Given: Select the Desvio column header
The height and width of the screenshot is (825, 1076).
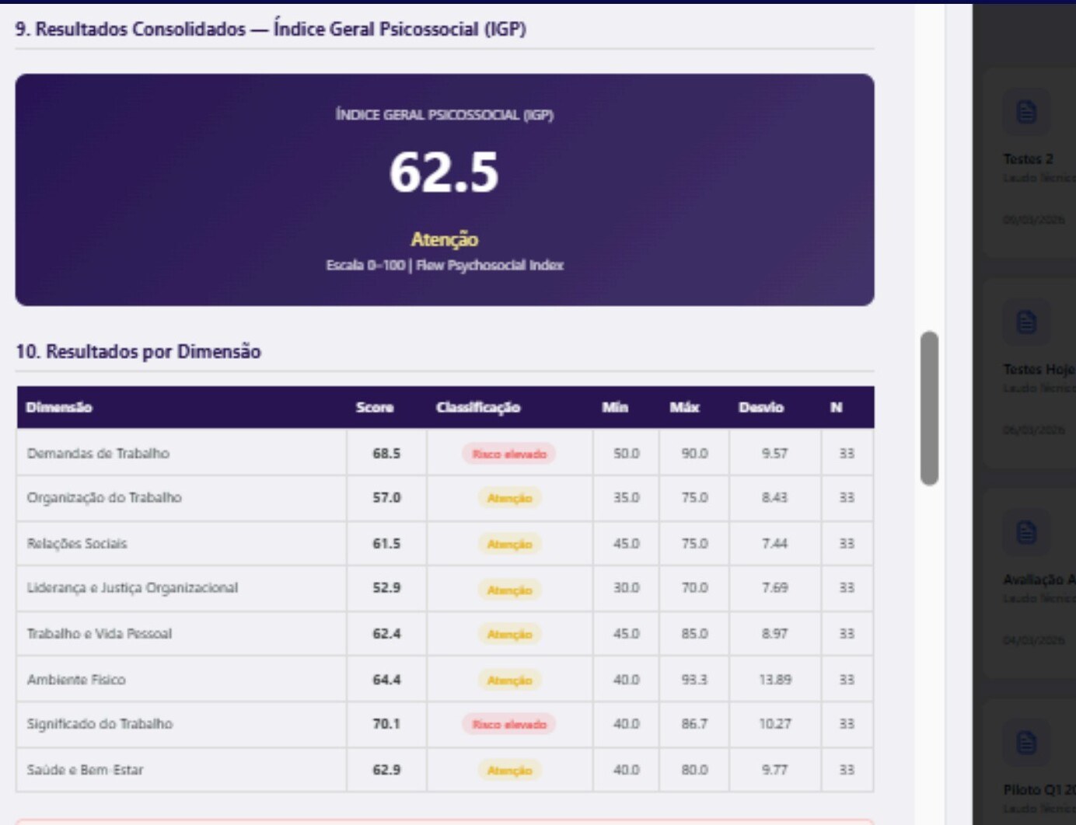Looking at the screenshot, I should (x=761, y=407).
